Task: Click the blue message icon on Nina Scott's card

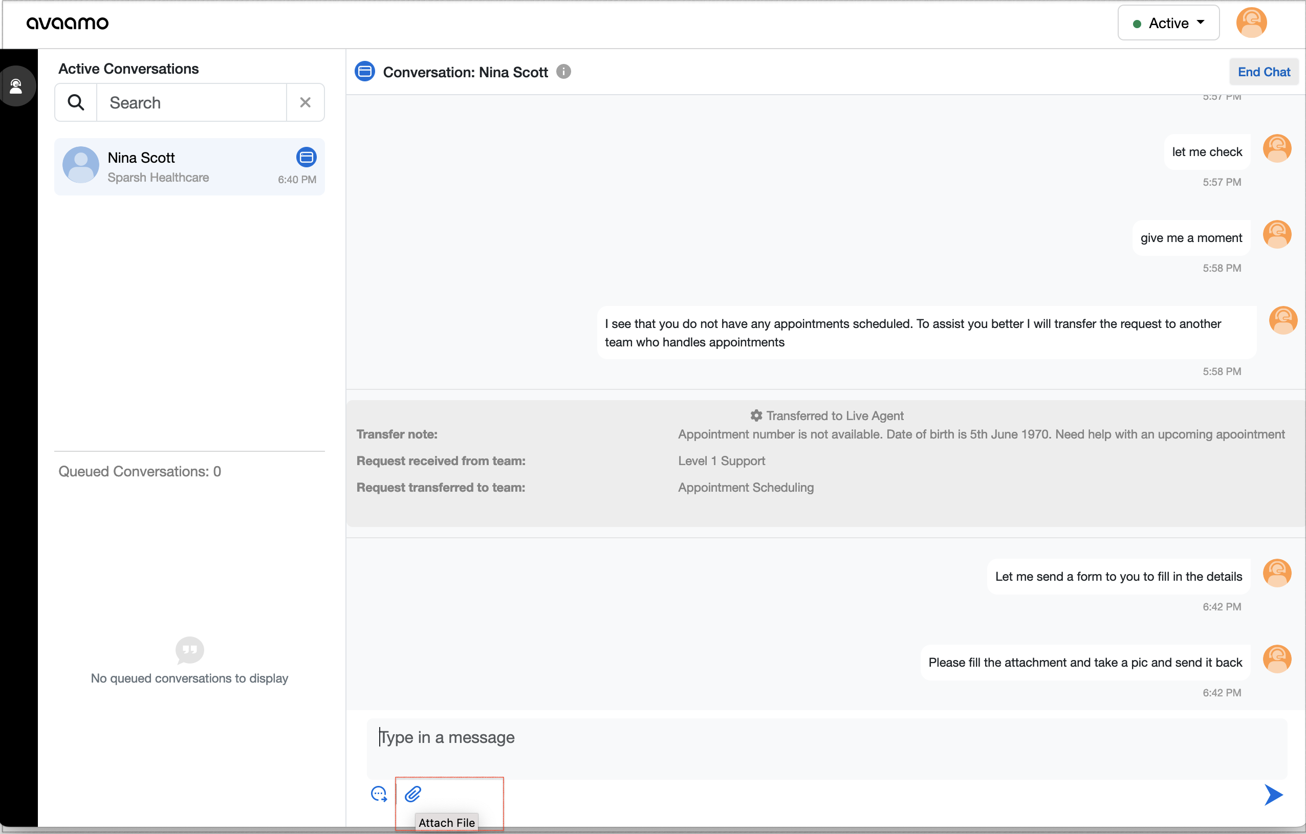Action: point(306,157)
